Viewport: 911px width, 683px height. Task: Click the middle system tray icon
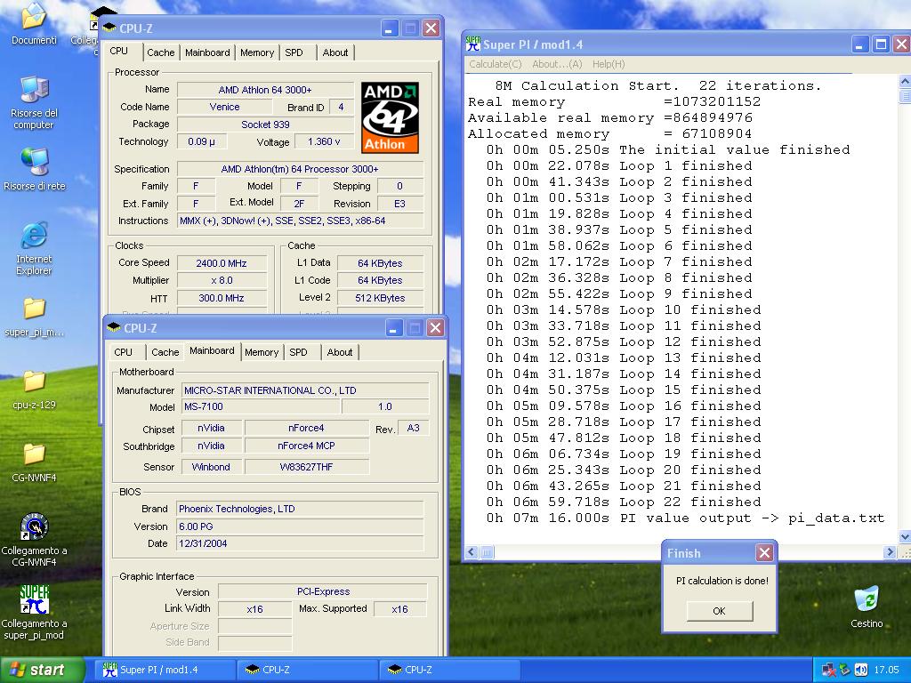[845, 671]
